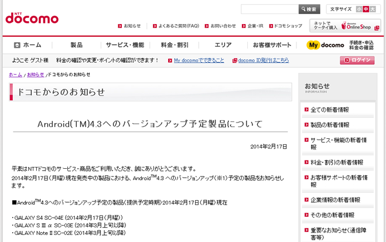
Task: Open 全ての新着情報 in sidebar
Action: (x=330, y=110)
